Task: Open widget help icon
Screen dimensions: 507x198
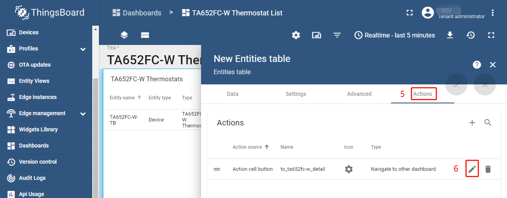Action: pos(477,65)
